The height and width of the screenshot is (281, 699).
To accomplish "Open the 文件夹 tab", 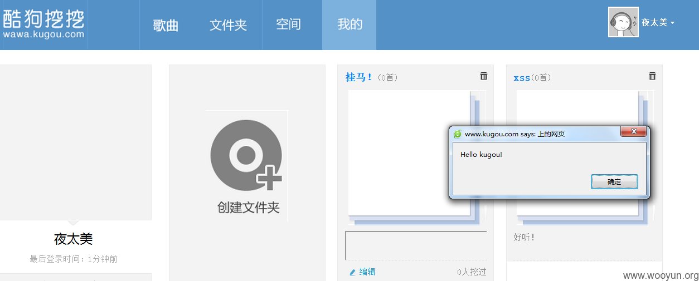I will pos(228,25).
